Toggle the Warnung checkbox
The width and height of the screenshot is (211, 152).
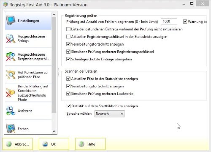pos(185,22)
